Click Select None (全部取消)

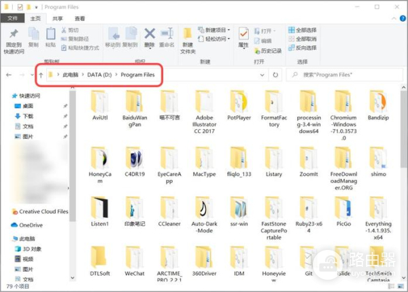tap(303, 39)
